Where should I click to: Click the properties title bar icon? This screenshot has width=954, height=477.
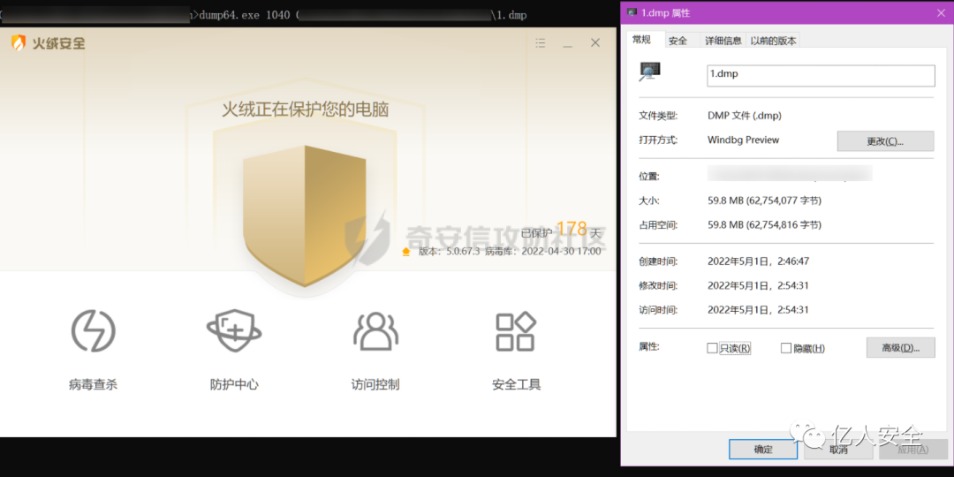coord(632,12)
